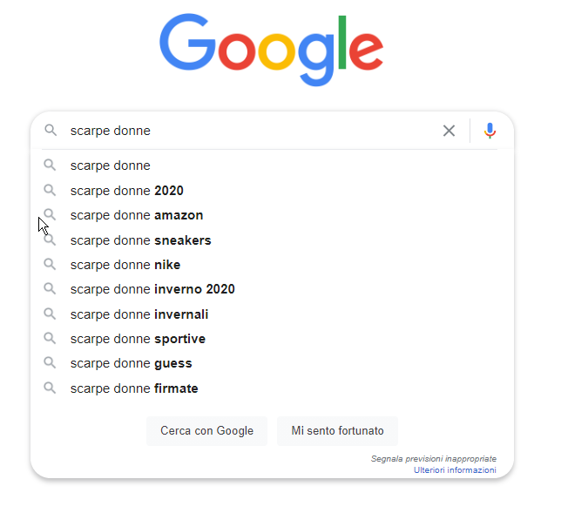This screenshot has width=561, height=513.
Task: Click magnifier icon beside 'scarpe donne 2020'
Action: pyautogui.click(x=50, y=191)
